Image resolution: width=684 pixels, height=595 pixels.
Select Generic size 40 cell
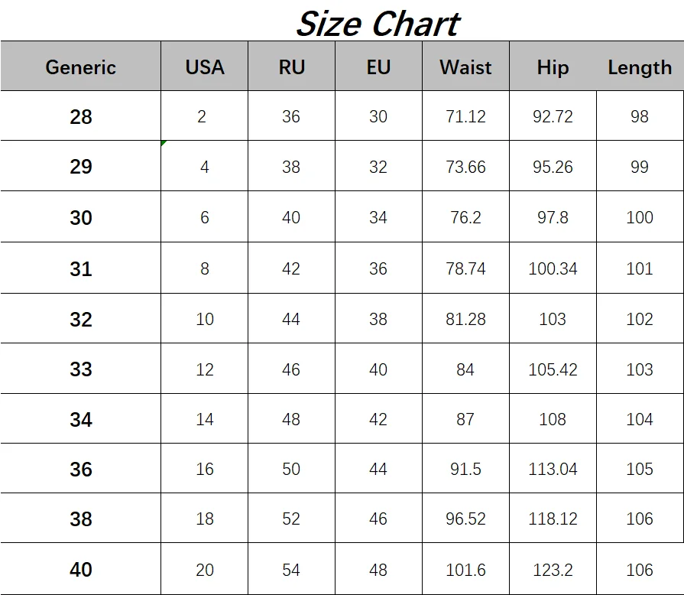[x=80, y=570]
